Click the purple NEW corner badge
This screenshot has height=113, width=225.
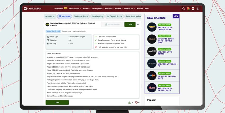point(176,16)
